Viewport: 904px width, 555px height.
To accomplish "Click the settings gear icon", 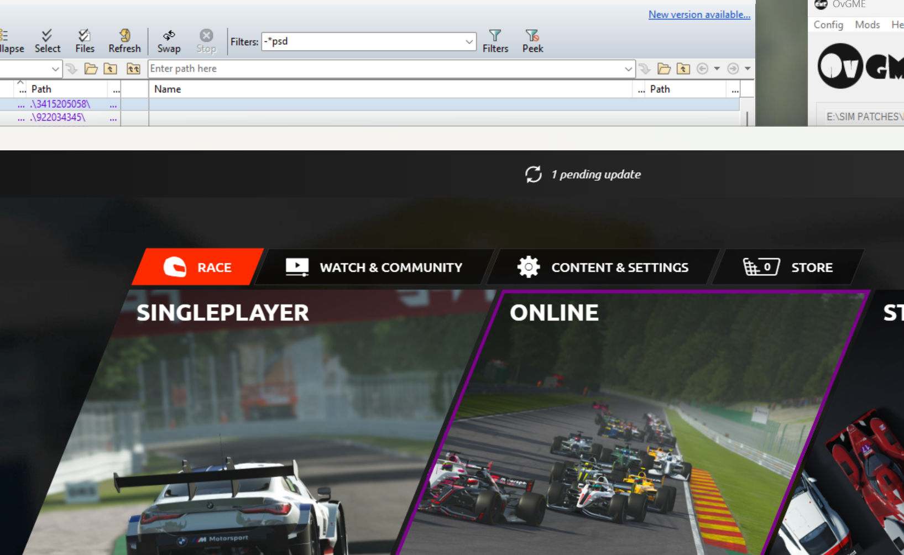I will (x=529, y=267).
